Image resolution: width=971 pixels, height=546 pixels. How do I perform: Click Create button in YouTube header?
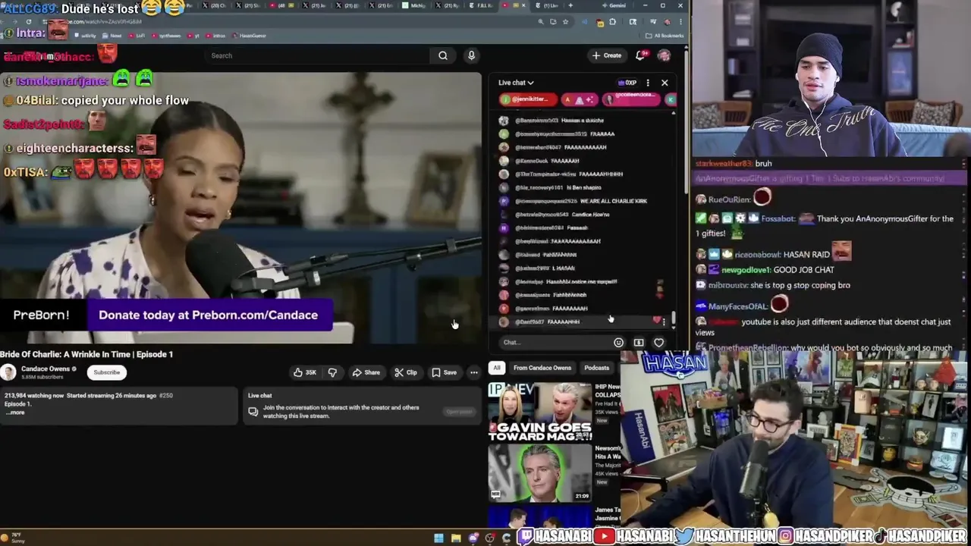point(607,55)
